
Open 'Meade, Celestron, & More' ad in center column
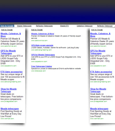tap(43, 34)
